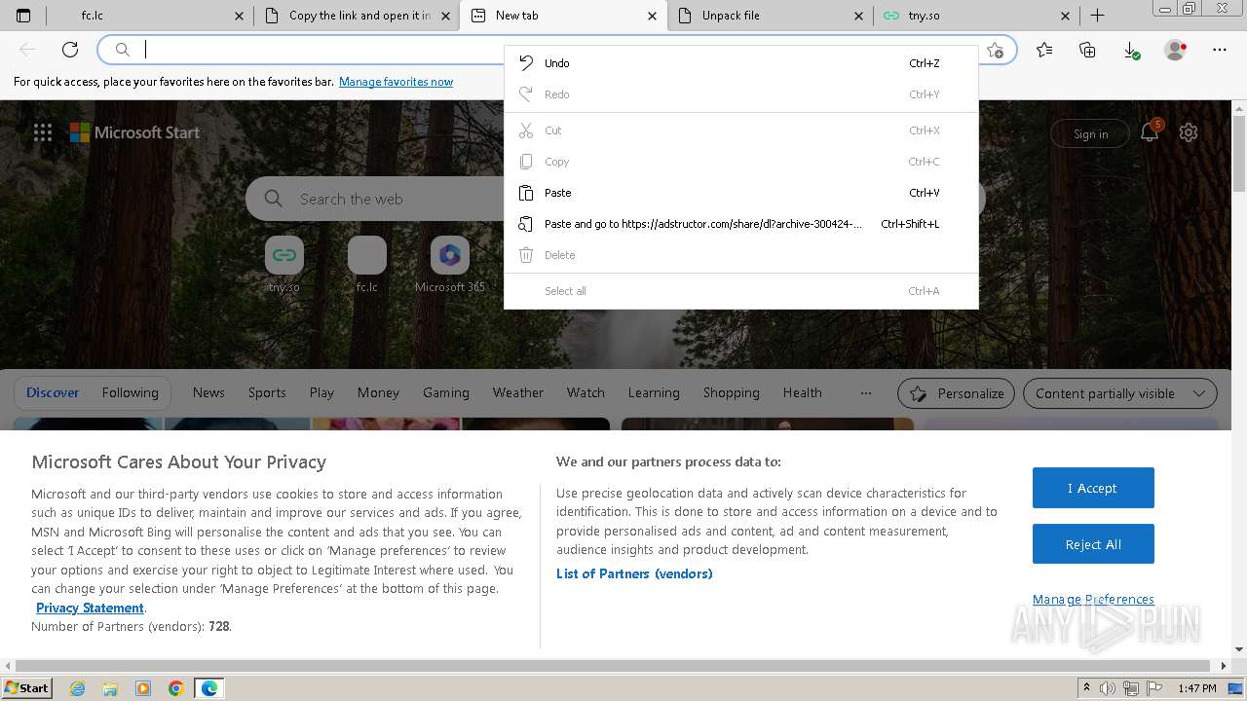
Task: Choose Undo in context menu
Action: (741, 63)
